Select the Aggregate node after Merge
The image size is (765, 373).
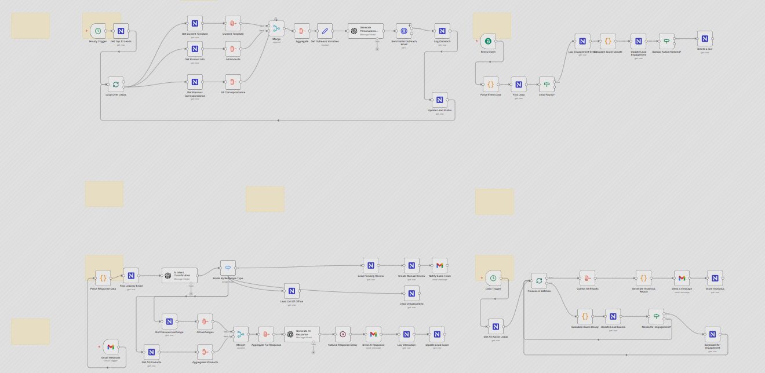[302, 31]
